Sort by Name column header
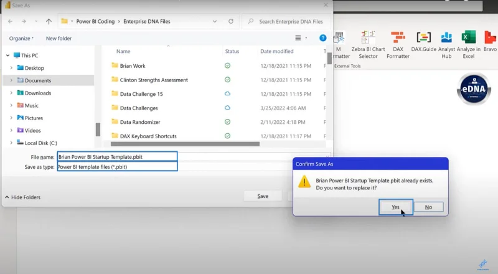This screenshot has width=498, height=274. click(123, 51)
